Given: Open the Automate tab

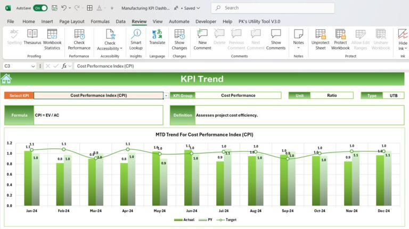Looking at the screenshot, I should (179, 22).
